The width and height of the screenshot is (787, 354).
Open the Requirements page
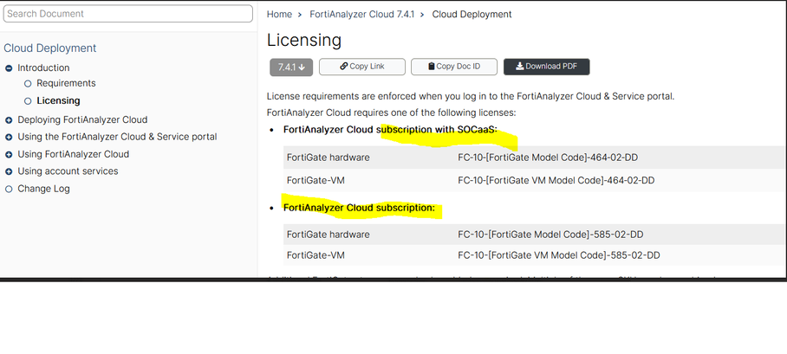66,83
